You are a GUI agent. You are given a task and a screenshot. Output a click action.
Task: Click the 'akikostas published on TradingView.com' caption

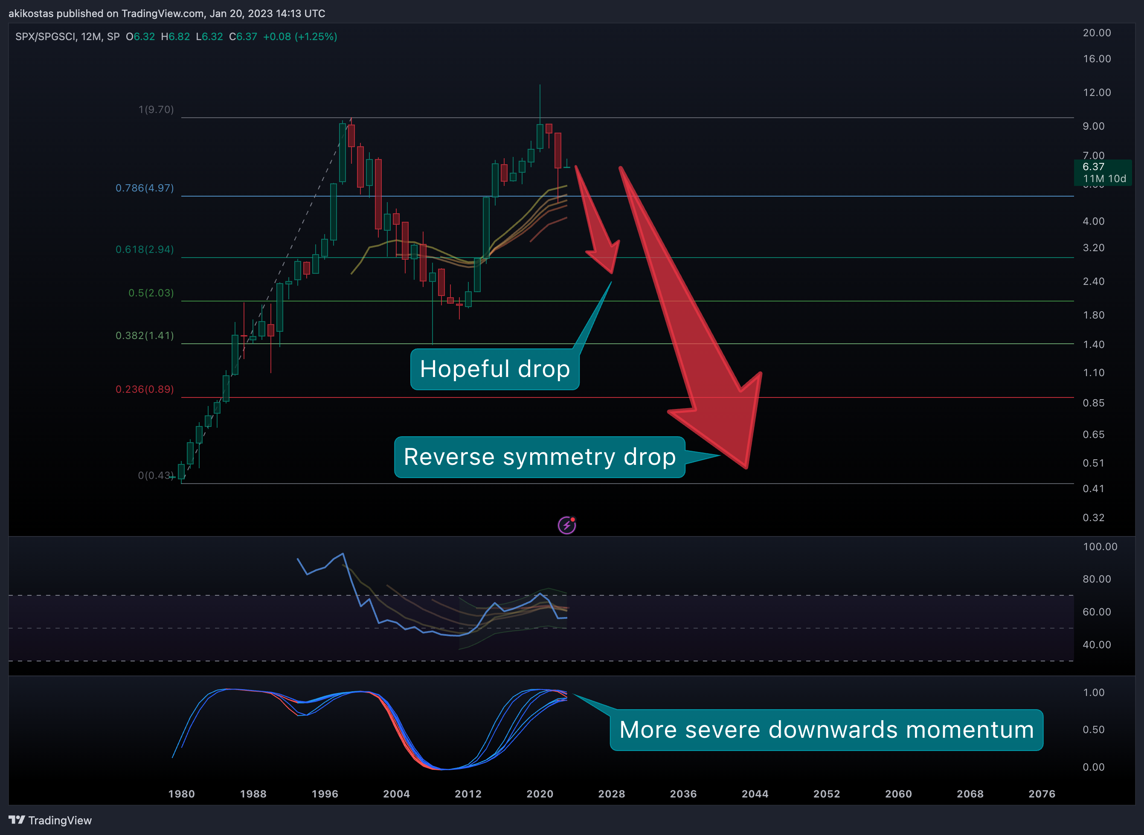pyautogui.click(x=107, y=14)
